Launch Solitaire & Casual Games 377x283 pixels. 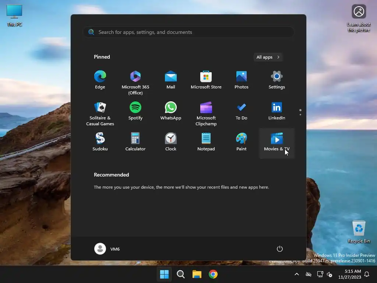[100, 113]
